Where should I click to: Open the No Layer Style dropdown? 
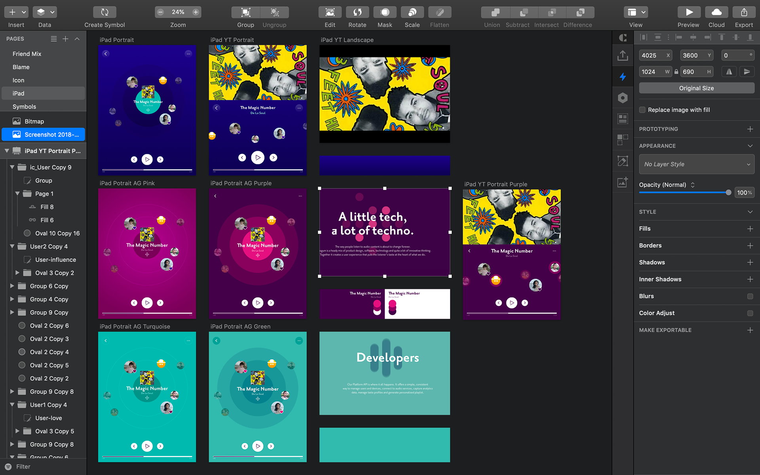click(x=697, y=164)
